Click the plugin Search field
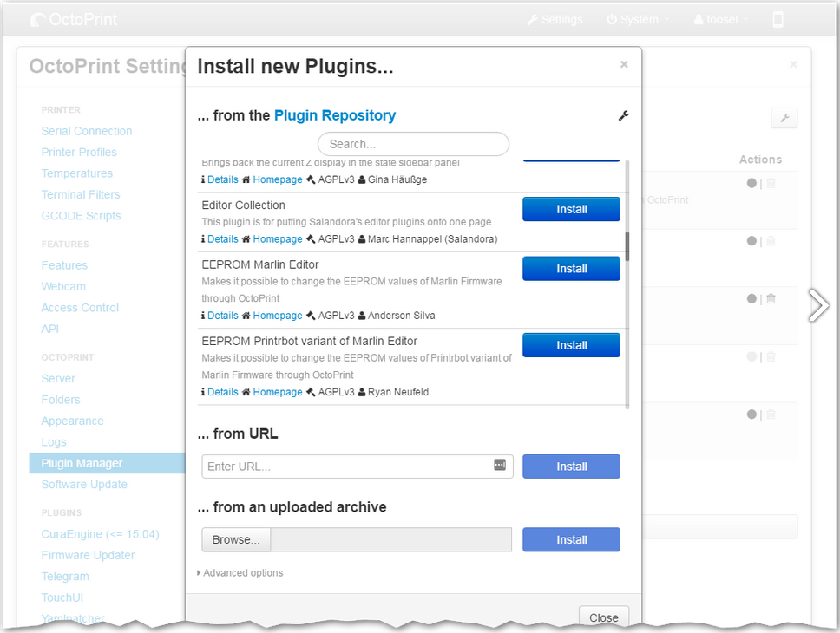The image size is (840, 633). click(x=413, y=144)
